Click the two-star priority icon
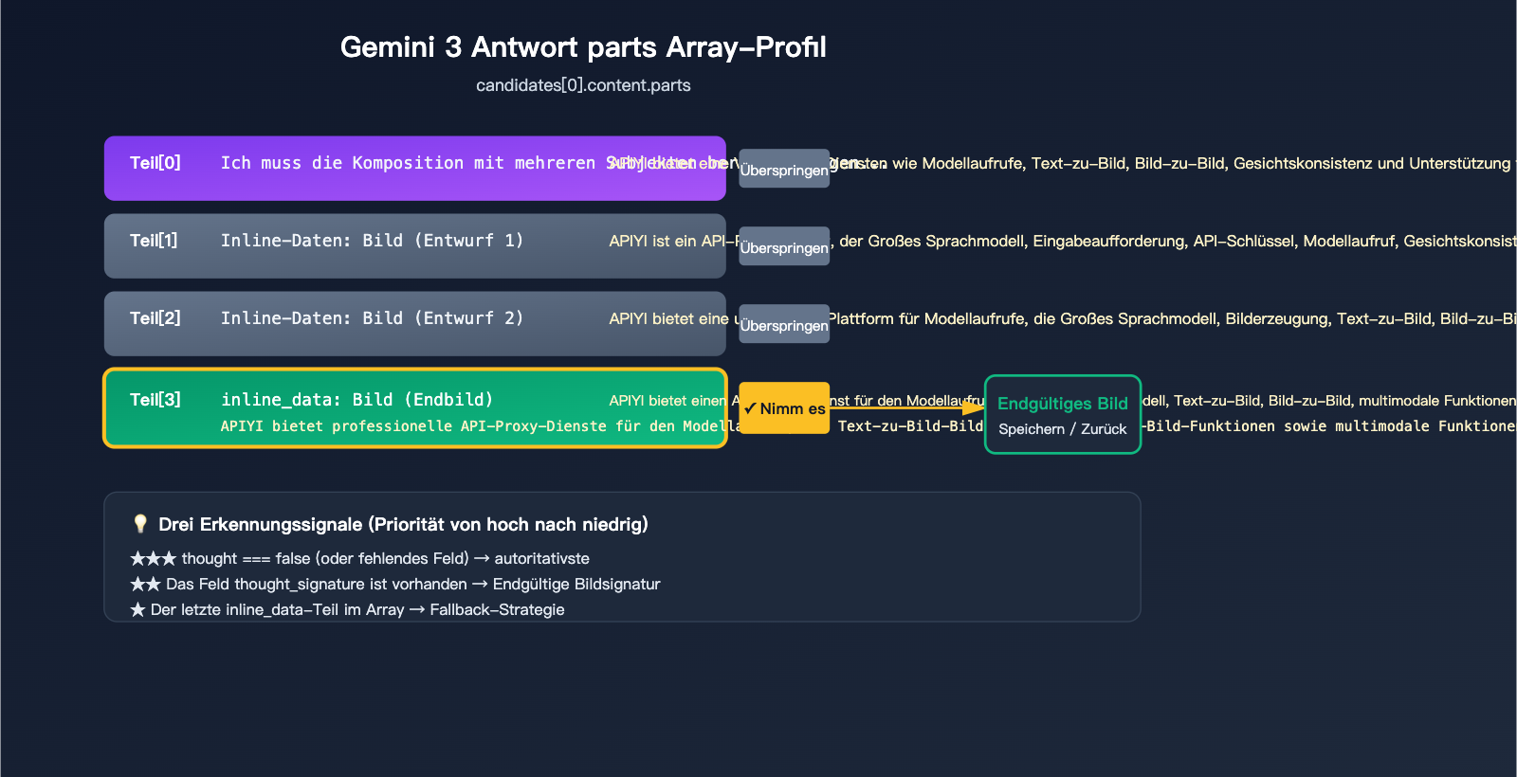Image resolution: width=1517 pixels, height=777 pixels. [x=145, y=585]
